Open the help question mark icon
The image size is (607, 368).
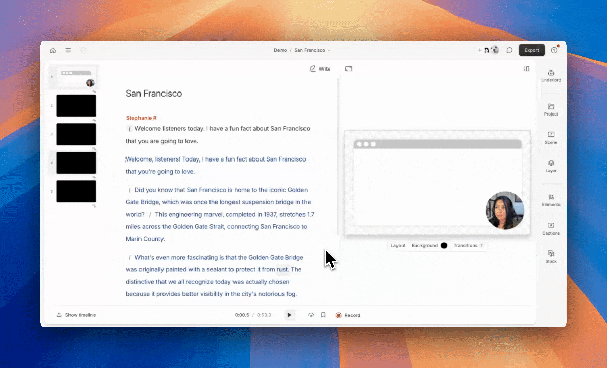554,50
